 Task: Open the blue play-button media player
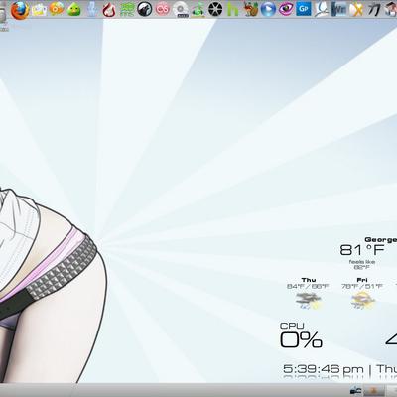pos(268,9)
